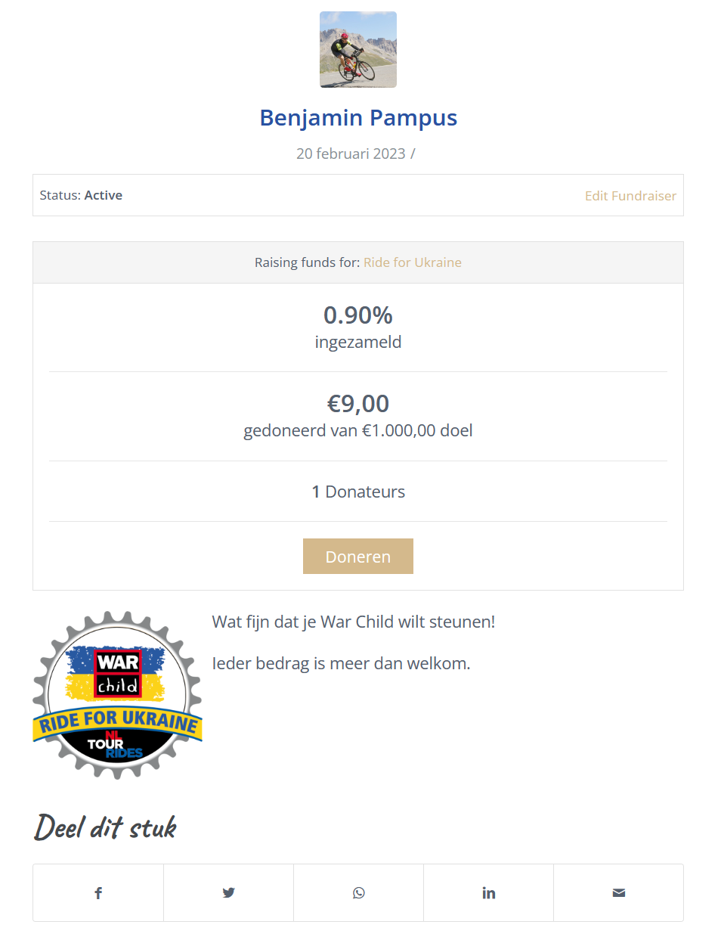Click the Ride for Ukraine War Child logo
This screenshot has width=721, height=940.
[x=118, y=696]
